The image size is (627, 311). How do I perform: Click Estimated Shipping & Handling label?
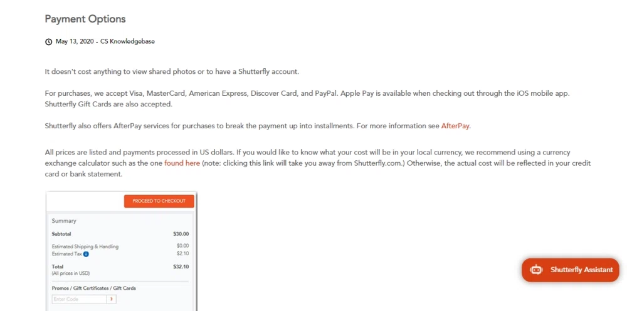(x=85, y=247)
